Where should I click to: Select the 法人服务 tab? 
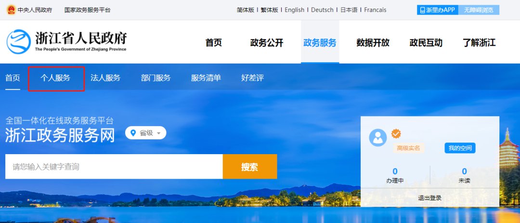(105, 79)
